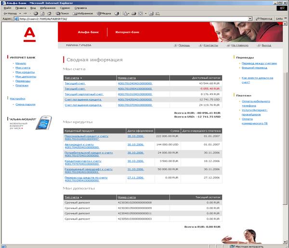Click the Media toolbar button
Viewport: 289px width, 248px height.
pos(105,13)
